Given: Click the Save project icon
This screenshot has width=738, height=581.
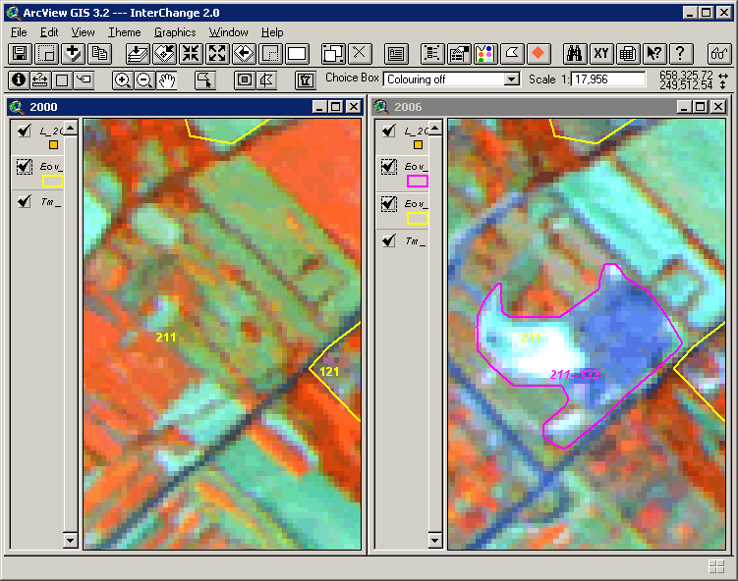Looking at the screenshot, I should tap(20, 54).
